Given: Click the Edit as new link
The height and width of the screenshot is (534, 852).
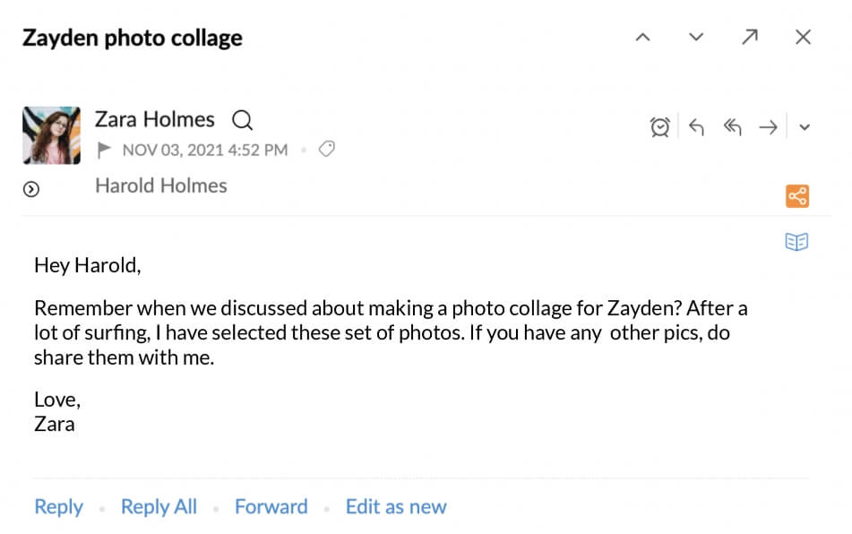Looking at the screenshot, I should 395,506.
